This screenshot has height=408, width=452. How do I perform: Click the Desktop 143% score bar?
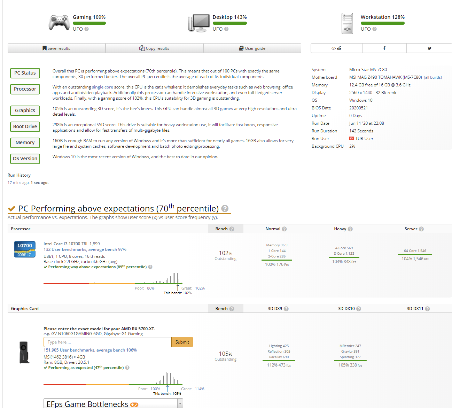(230, 23)
